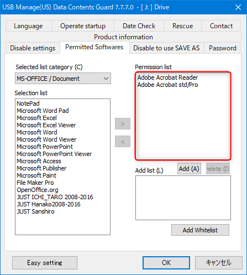The image size is (247, 275).
Task: Click the Add (A) button
Action: (x=189, y=169)
